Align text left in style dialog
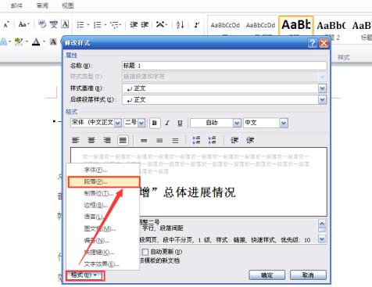This screenshot has height=287, width=372. tap(76, 141)
